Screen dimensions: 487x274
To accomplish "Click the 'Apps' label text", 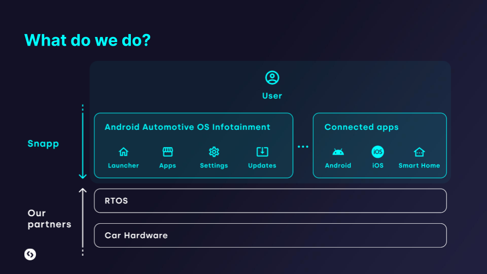I will point(168,166).
